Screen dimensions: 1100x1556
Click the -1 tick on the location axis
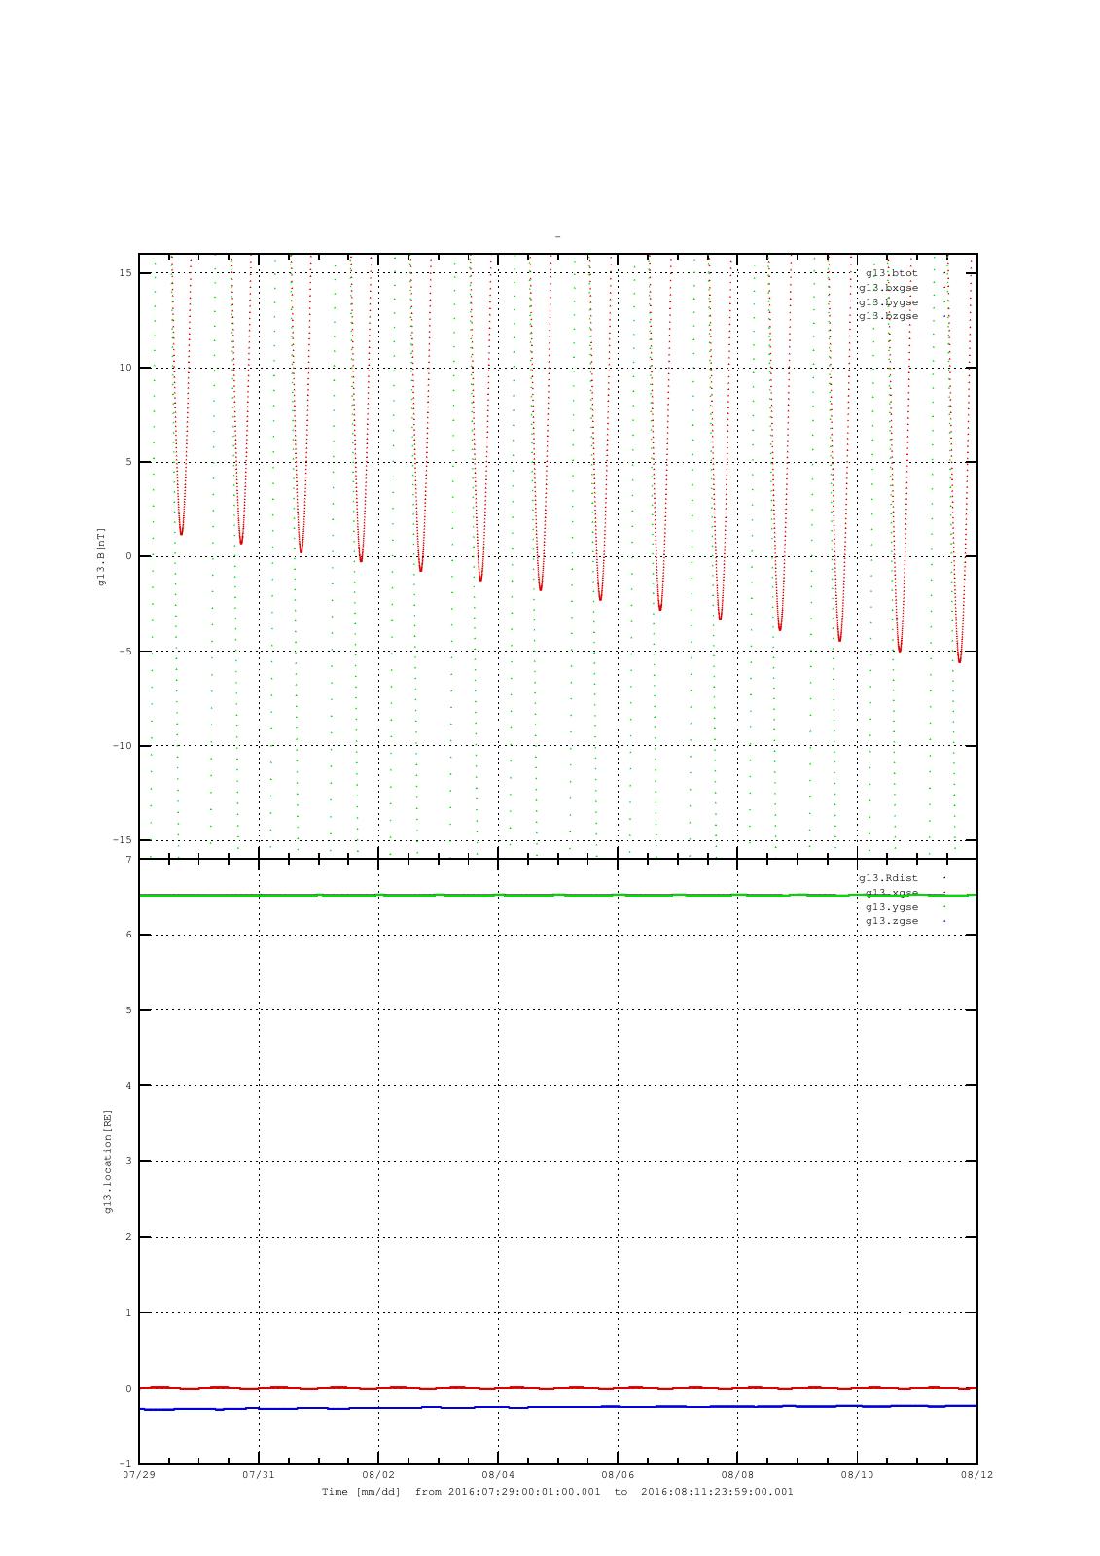pyautogui.click(x=125, y=1464)
